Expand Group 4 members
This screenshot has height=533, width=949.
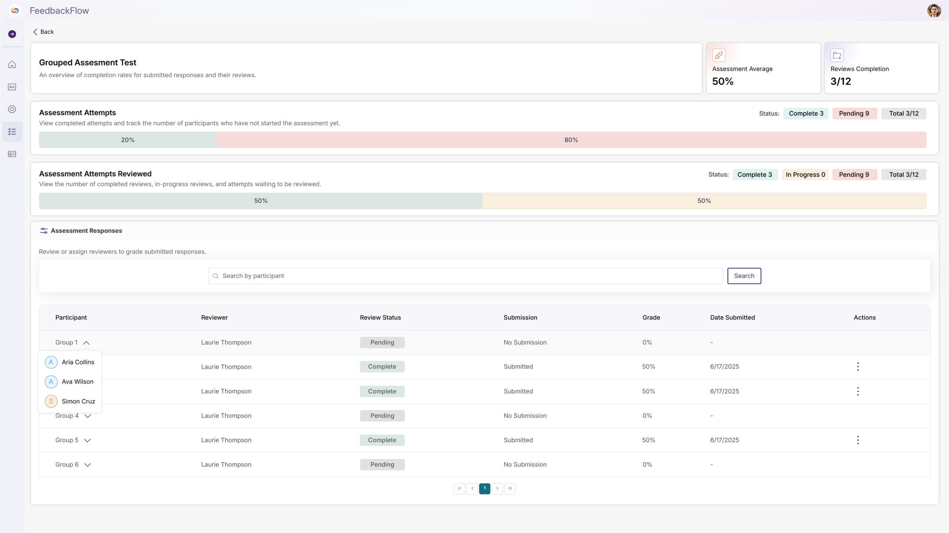(x=87, y=416)
